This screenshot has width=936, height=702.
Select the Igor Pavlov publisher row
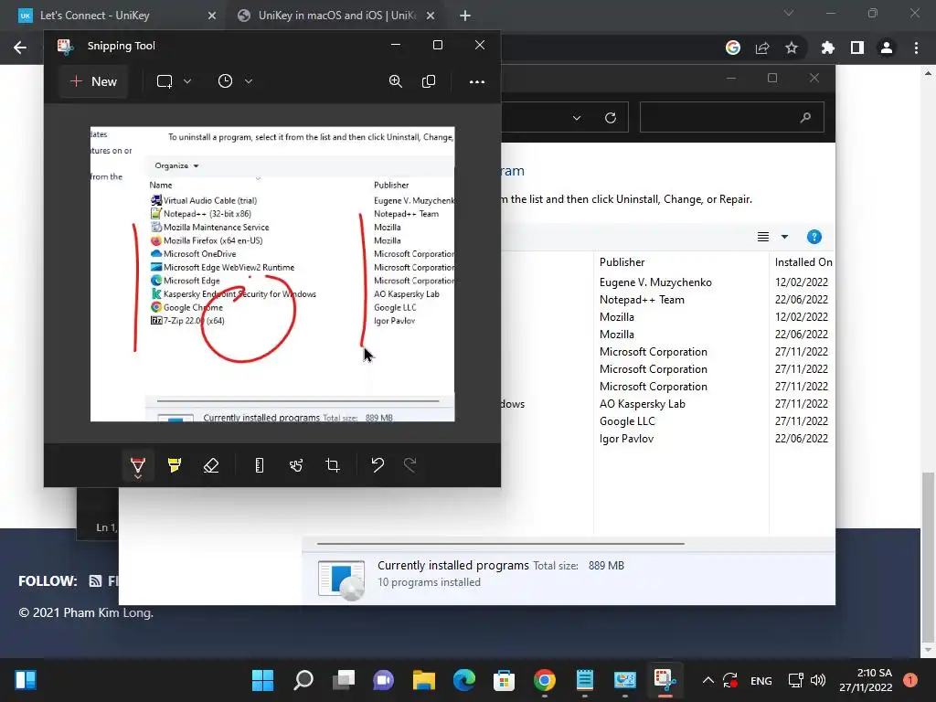point(626,439)
